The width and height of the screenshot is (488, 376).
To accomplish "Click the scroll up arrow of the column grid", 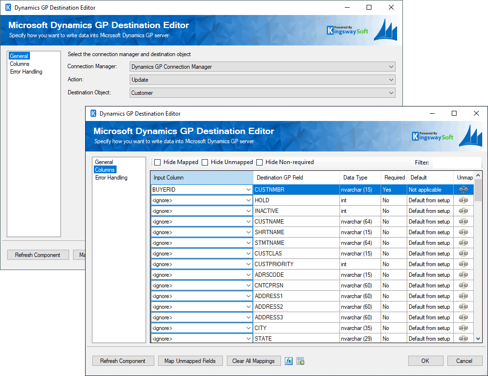I will pyautogui.click(x=478, y=175).
